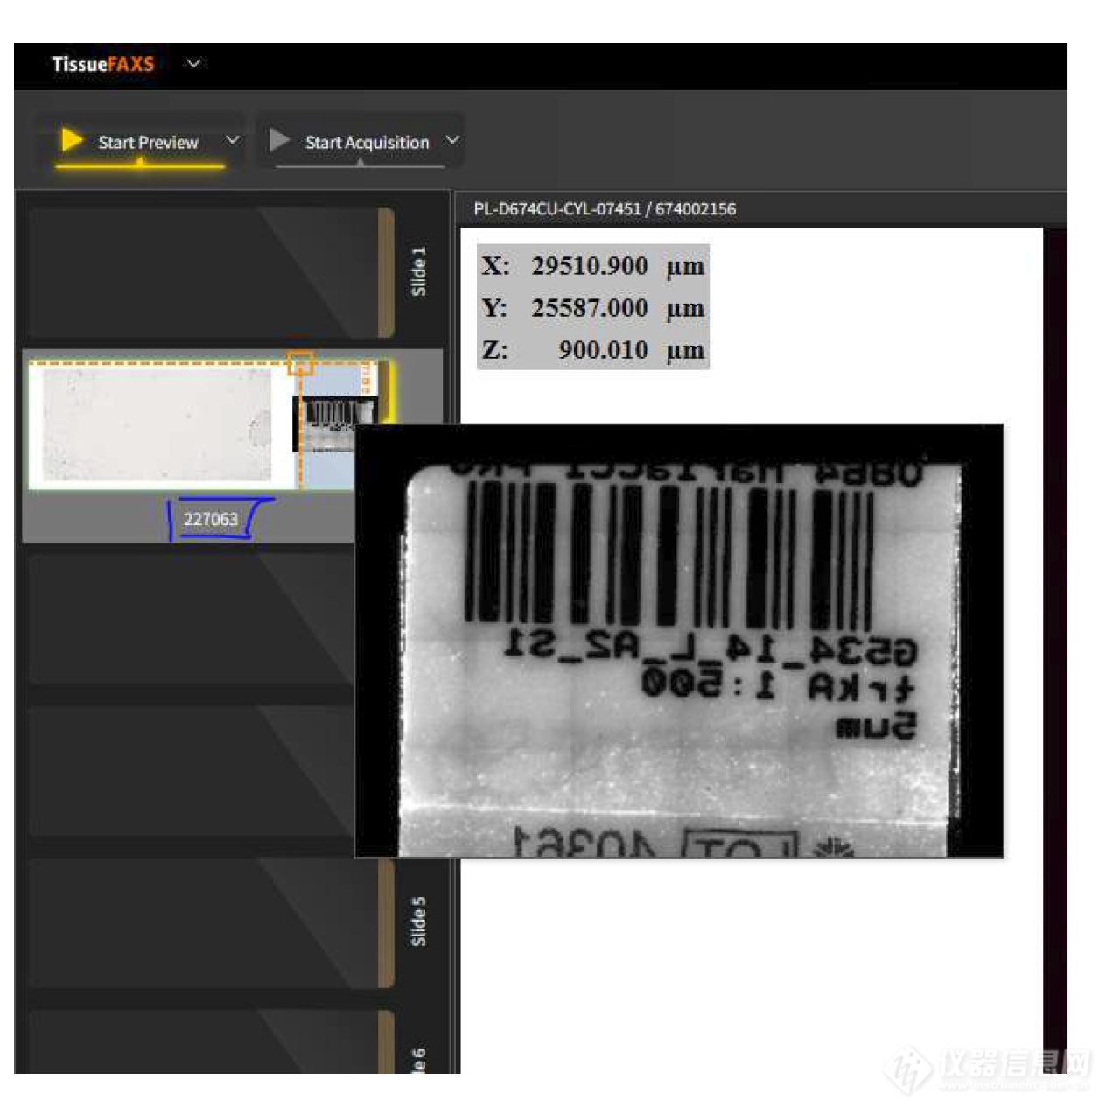Click the TissueFAXS logo

coord(103,64)
